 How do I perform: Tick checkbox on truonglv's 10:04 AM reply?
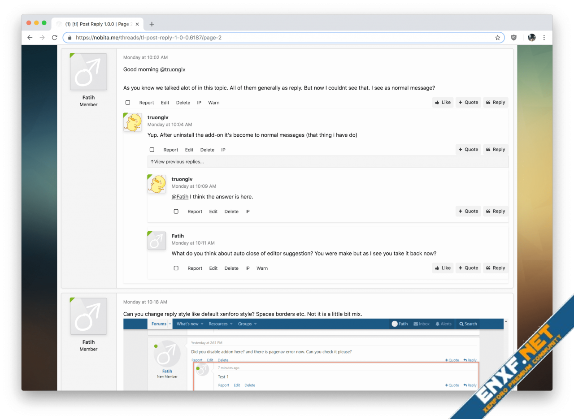point(152,150)
